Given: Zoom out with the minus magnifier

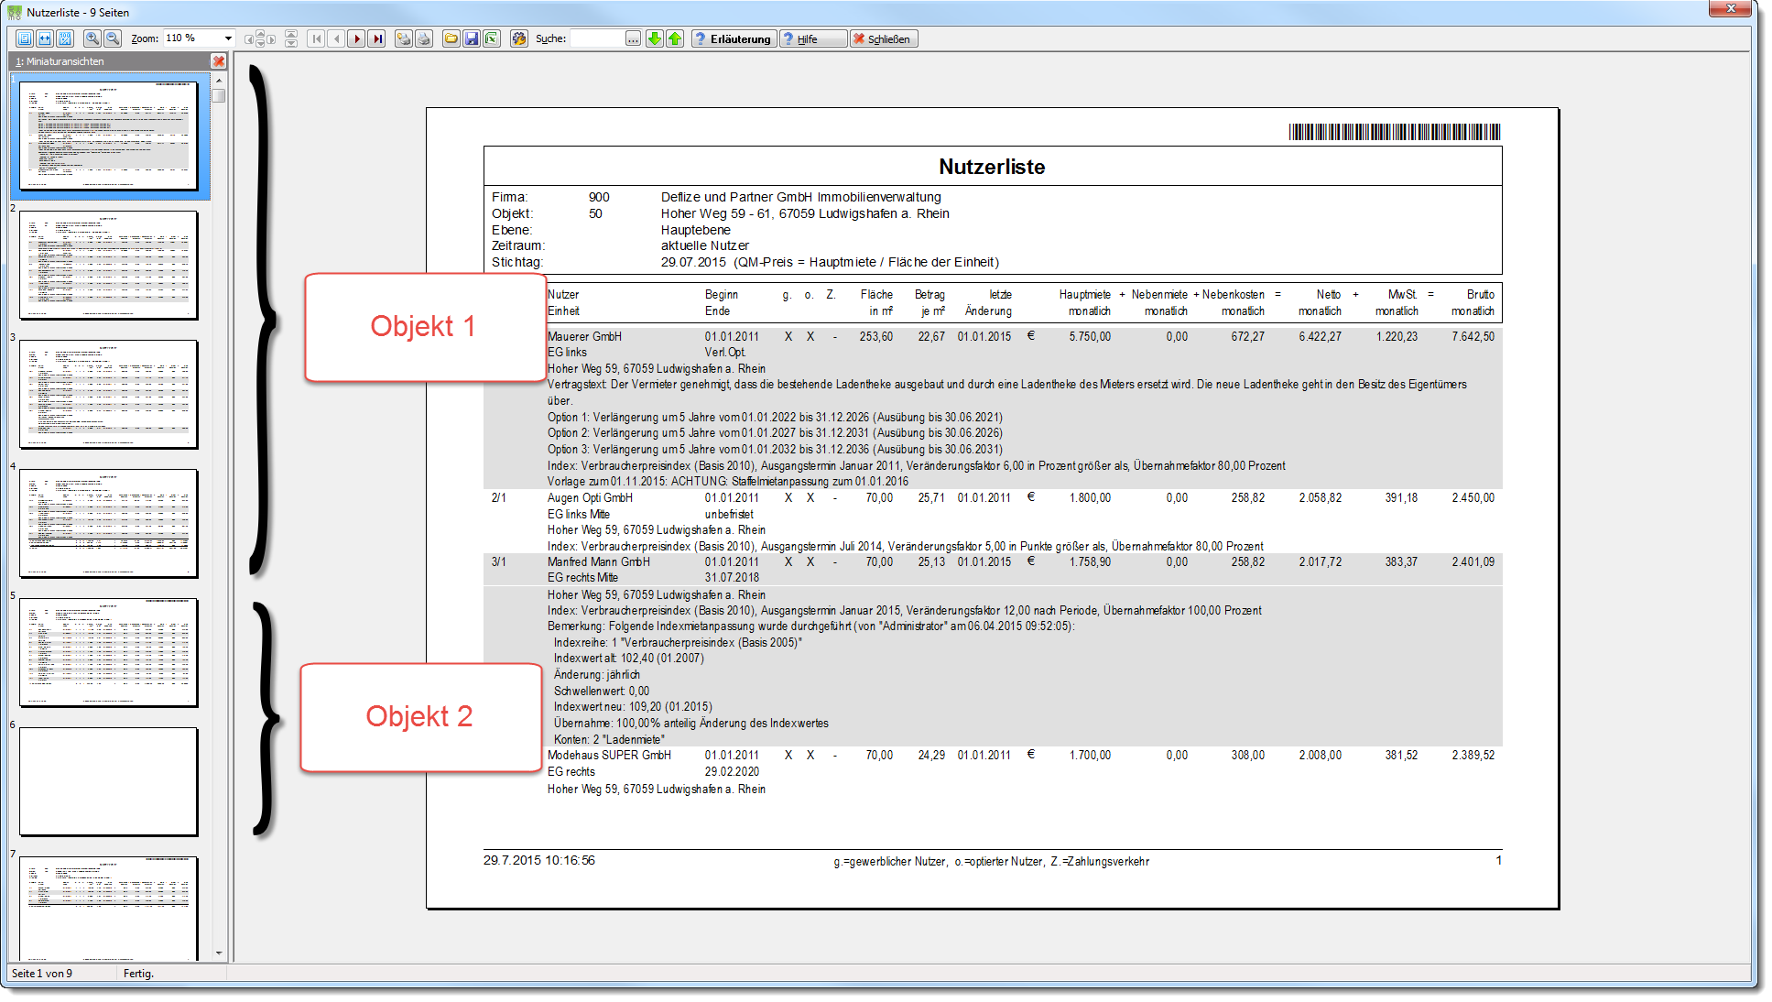Looking at the screenshot, I should [x=113, y=38].
